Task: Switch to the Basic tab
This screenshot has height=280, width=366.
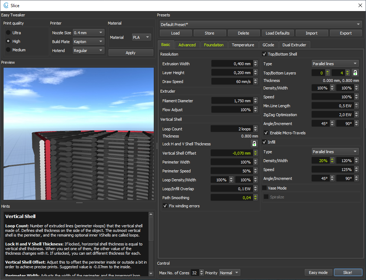Action: 166,45
